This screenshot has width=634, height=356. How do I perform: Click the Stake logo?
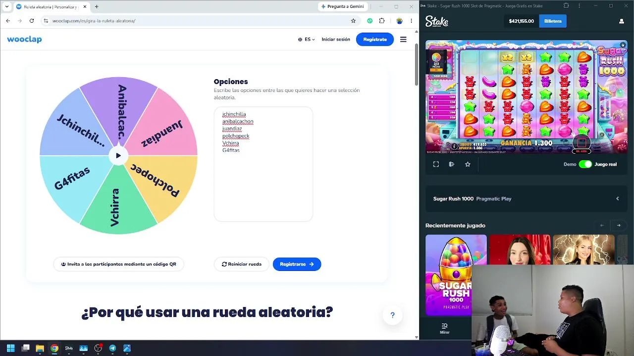pyautogui.click(x=437, y=21)
